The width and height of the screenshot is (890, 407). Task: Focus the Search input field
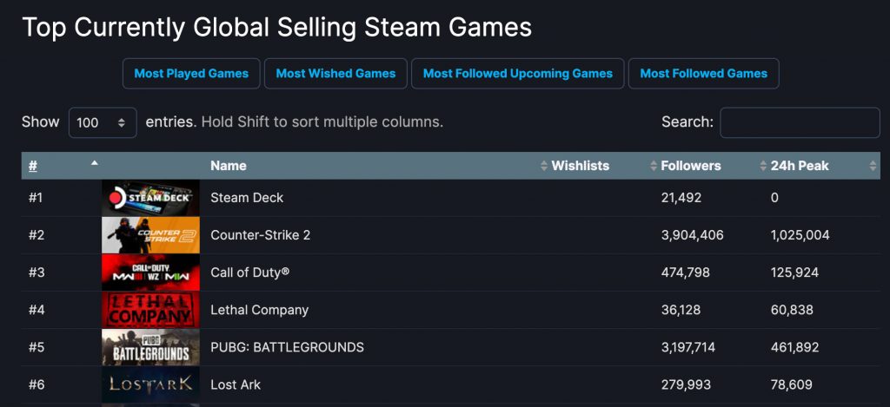tap(800, 122)
